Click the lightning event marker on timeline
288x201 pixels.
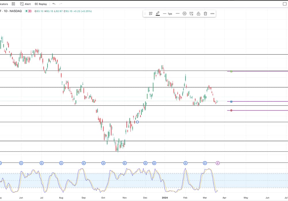click(218, 163)
